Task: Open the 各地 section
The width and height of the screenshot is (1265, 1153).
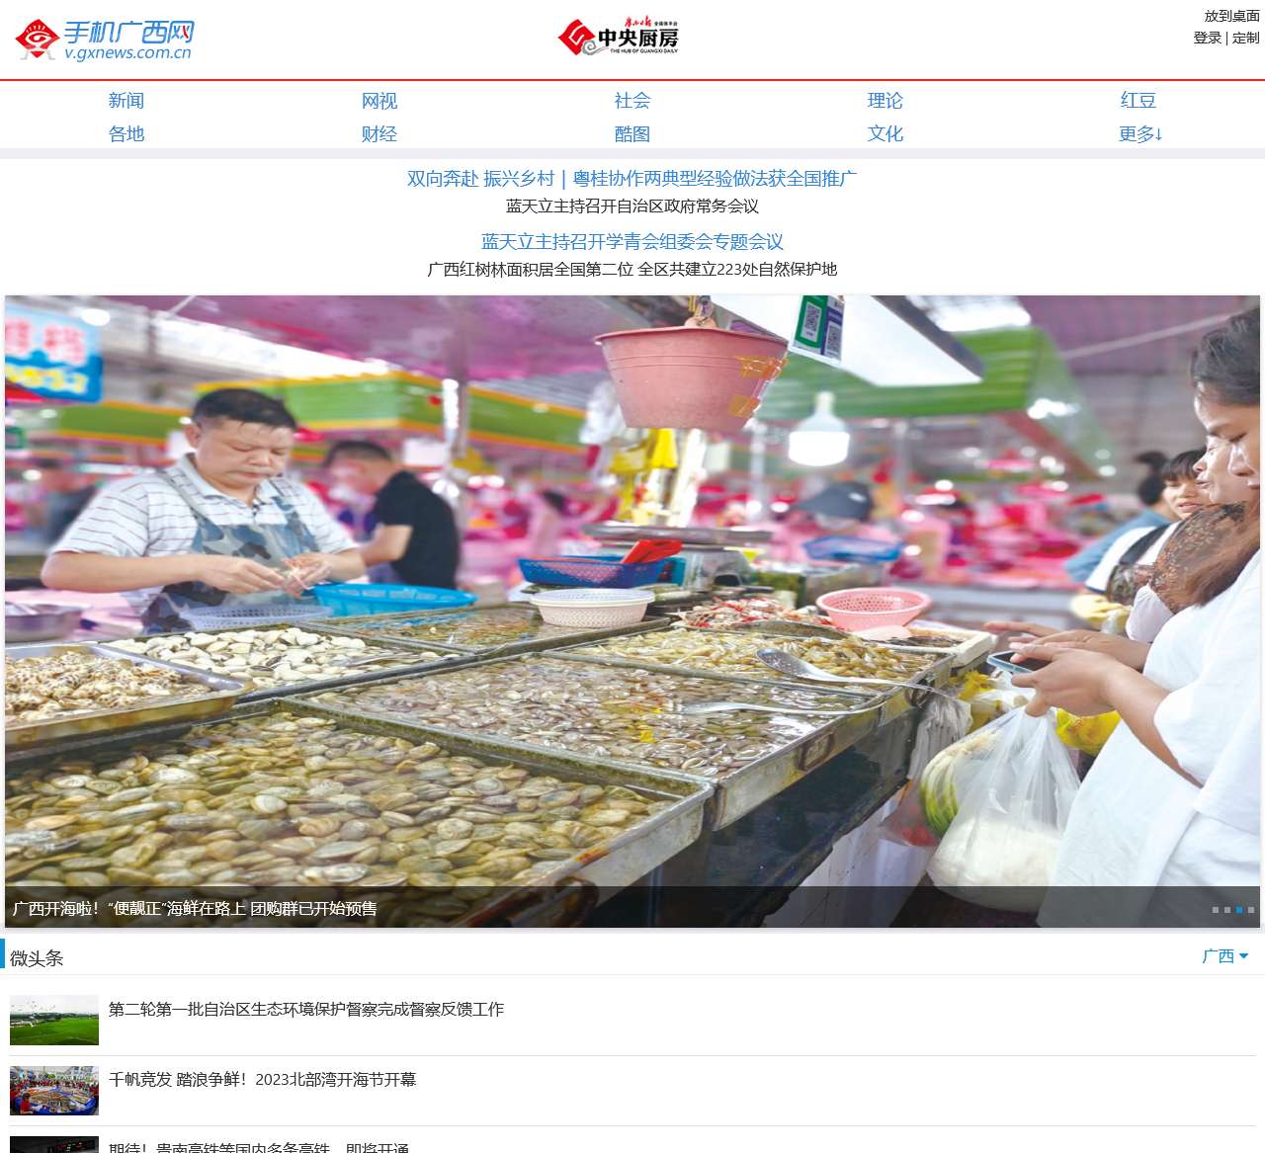Action: tap(126, 134)
